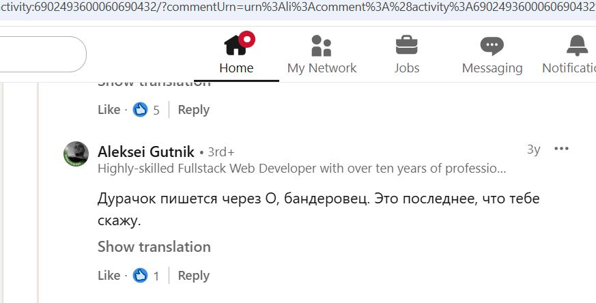Open the Notifications bell icon

pyautogui.click(x=577, y=46)
